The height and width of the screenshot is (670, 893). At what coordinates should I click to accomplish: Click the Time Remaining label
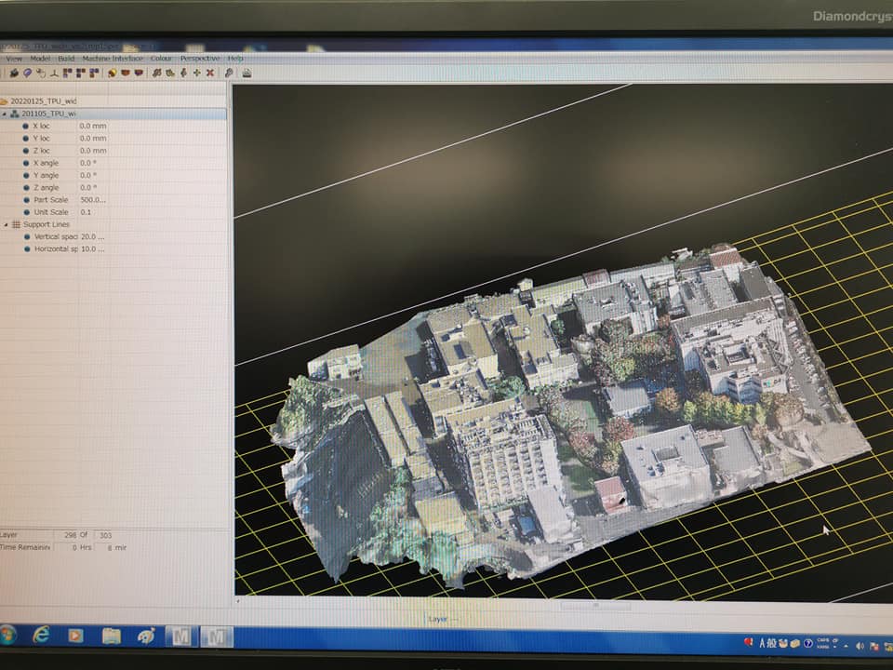click(x=25, y=547)
